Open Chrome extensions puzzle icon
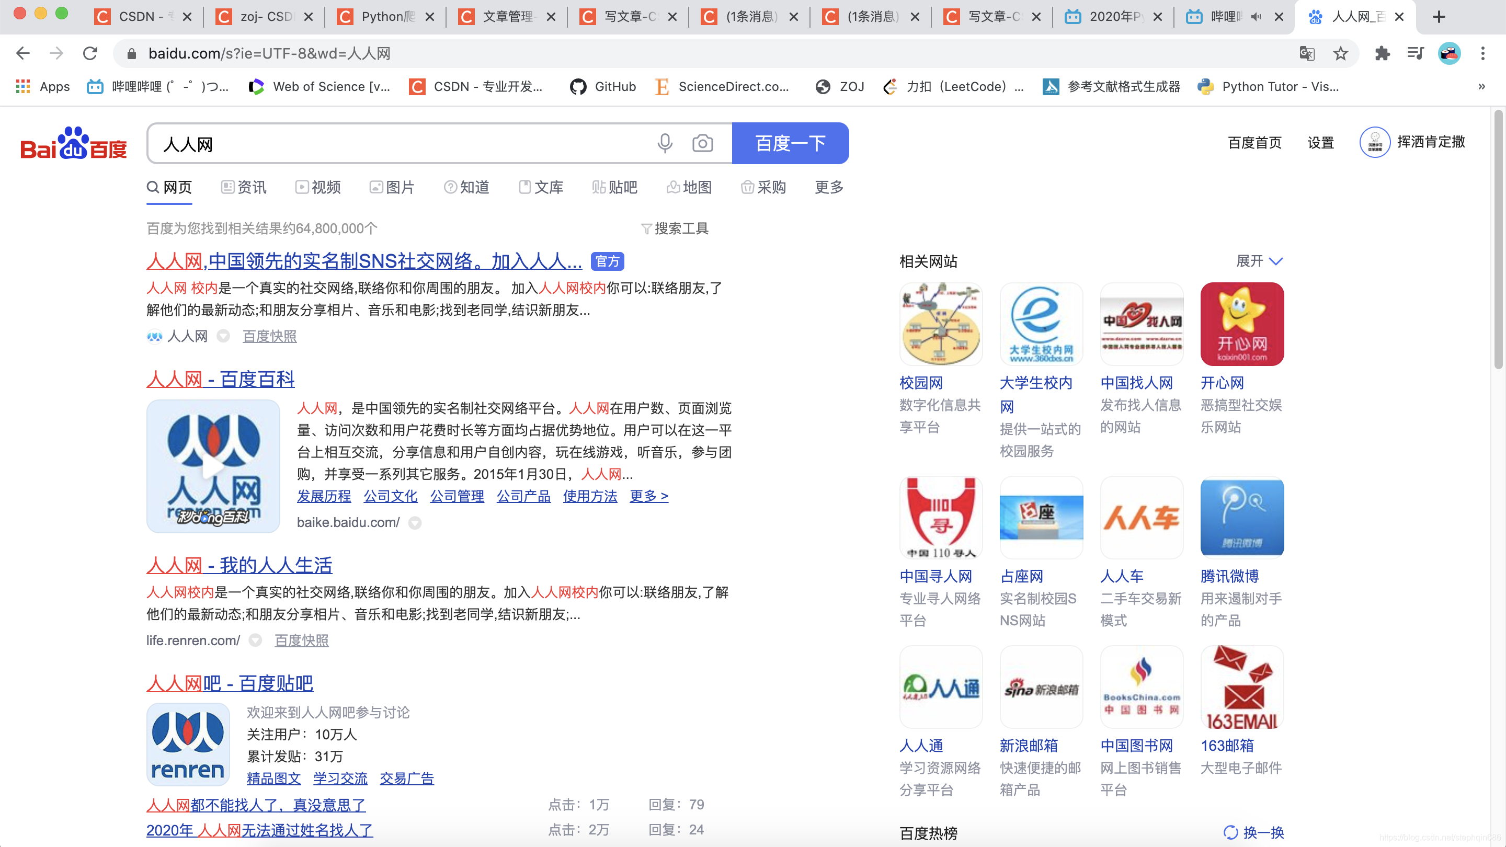 1382,54
